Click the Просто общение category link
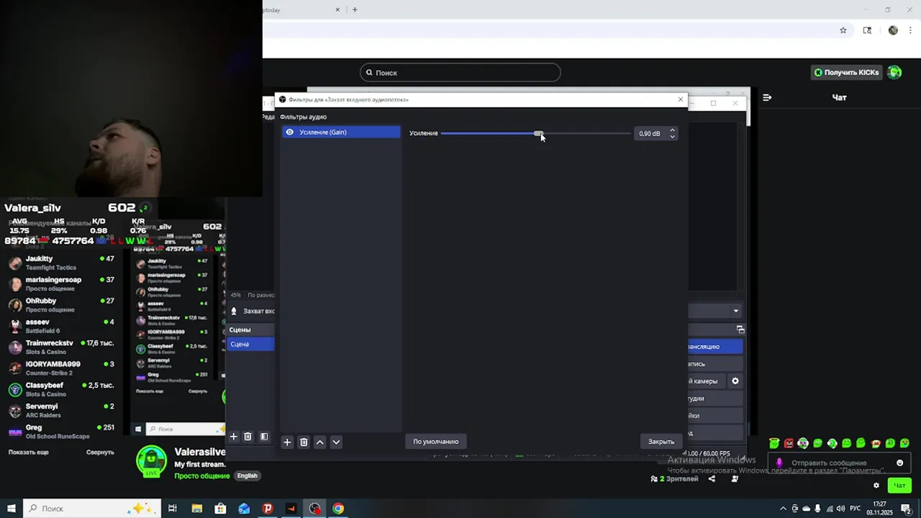 (x=202, y=476)
